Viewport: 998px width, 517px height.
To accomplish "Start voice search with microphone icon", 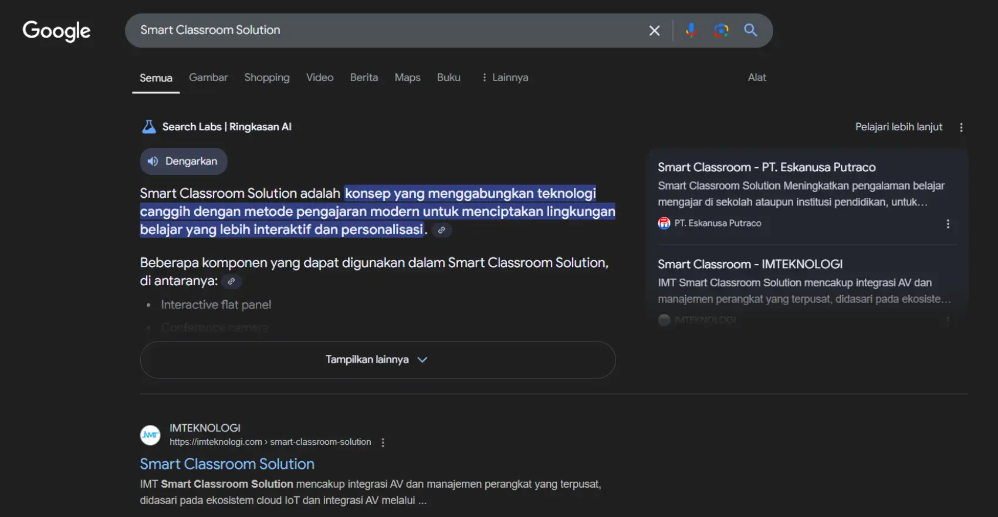I will [691, 30].
